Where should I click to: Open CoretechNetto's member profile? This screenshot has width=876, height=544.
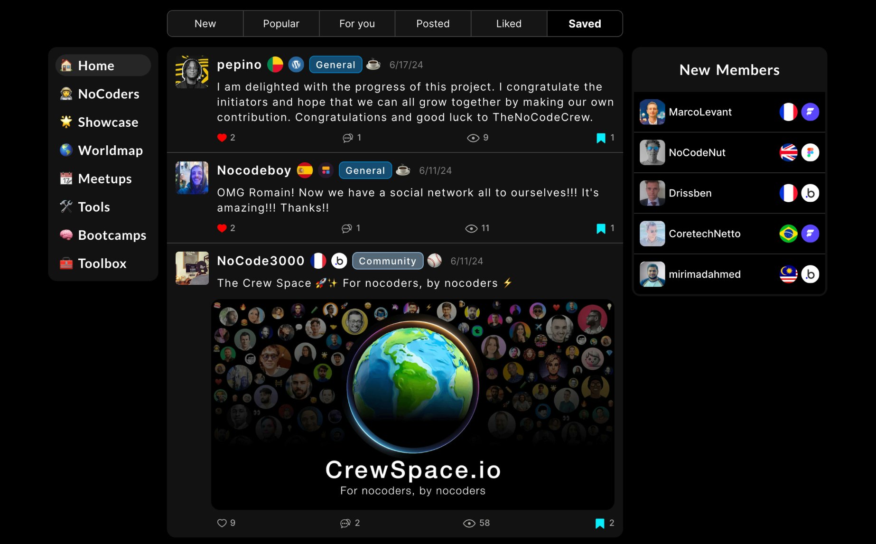729,234
